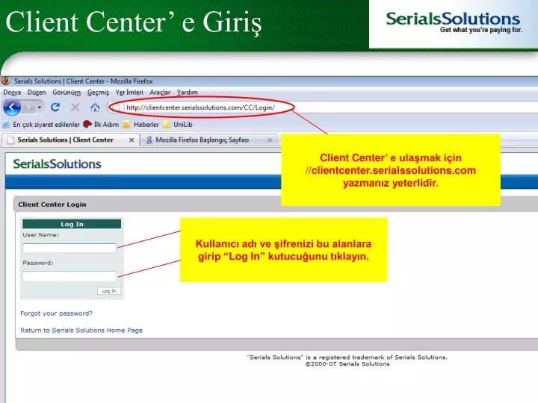Reload the page with the refresh icon
The width and height of the screenshot is (538, 403).
pyautogui.click(x=55, y=107)
